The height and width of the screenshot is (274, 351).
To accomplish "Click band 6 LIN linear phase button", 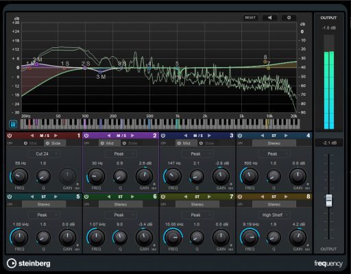I will click(86, 204).
